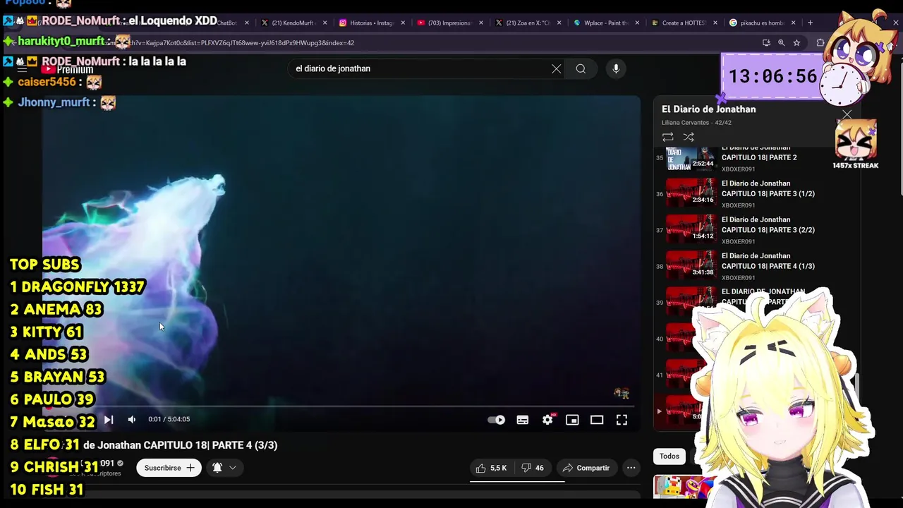The width and height of the screenshot is (903, 508).
Task: Open El Diario de Jonathan playlist title
Action: (708, 109)
